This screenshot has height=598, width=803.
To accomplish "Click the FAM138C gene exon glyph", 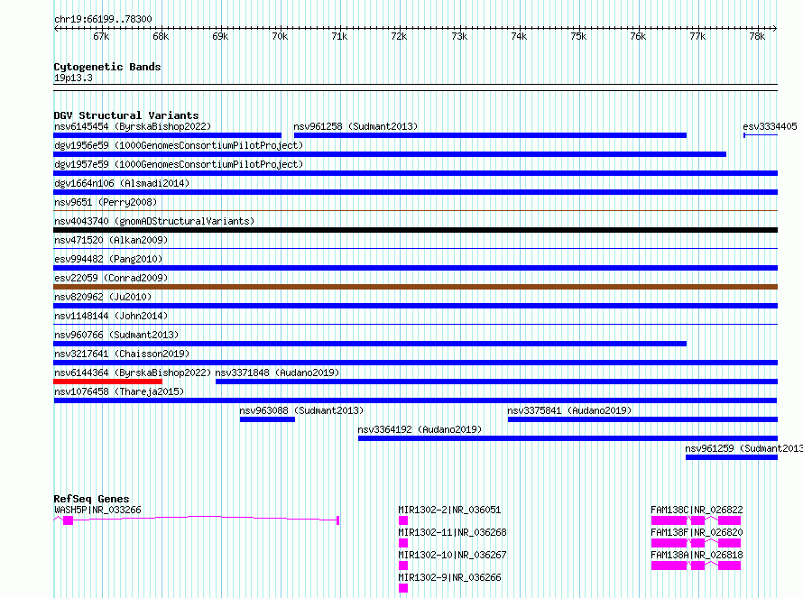I will 696,520.
